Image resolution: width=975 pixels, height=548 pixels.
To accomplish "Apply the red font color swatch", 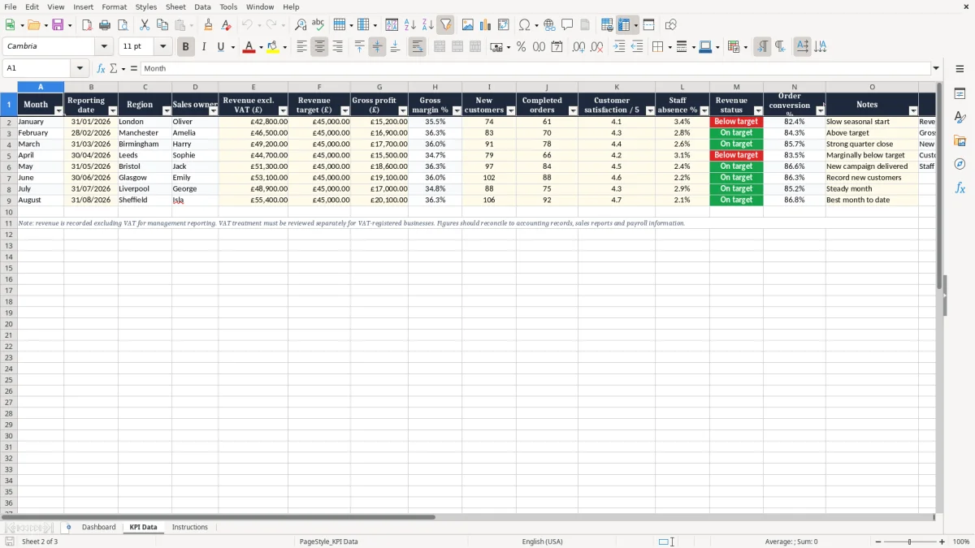I will [x=249, y=47].
